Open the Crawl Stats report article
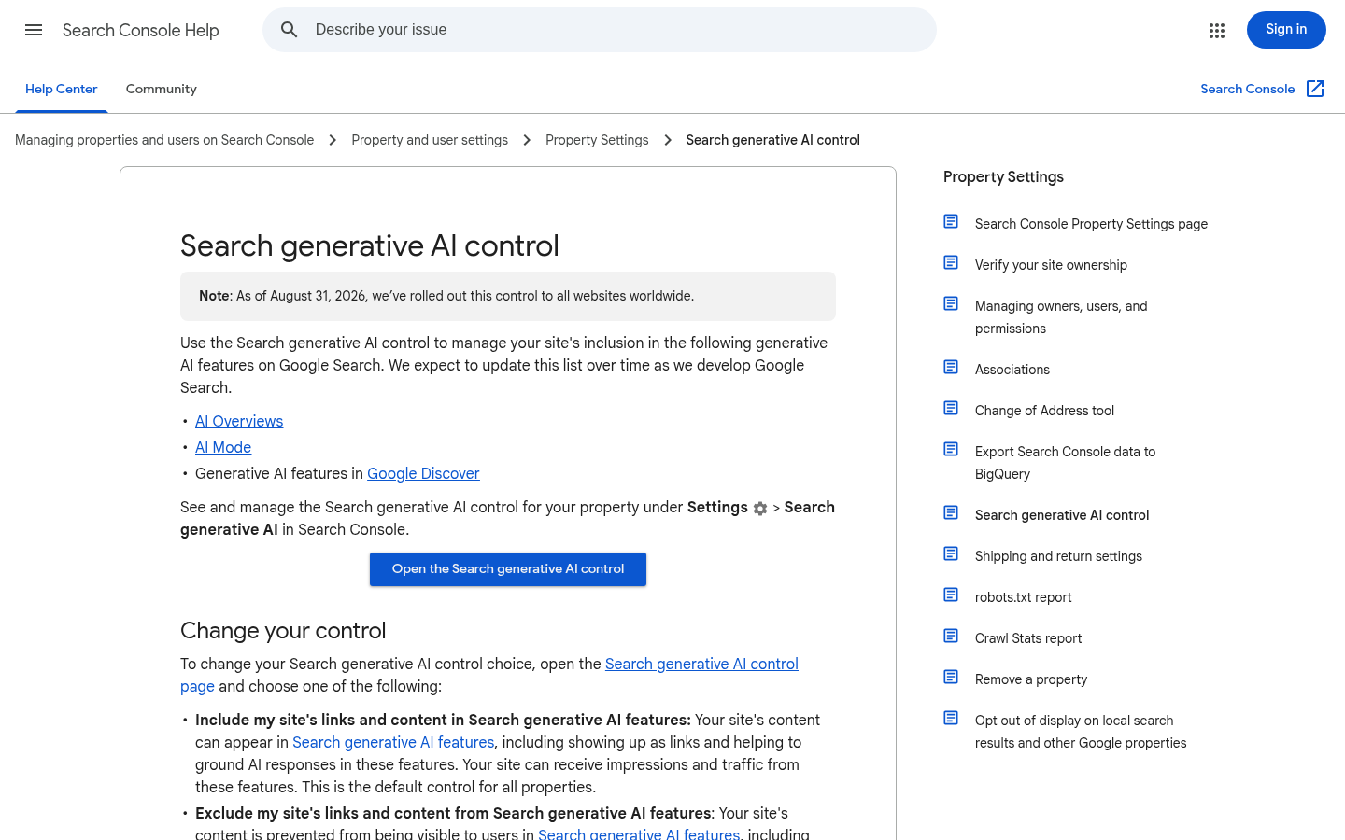Viewport: 1345px width, 840px height. tap(1028, 638)
